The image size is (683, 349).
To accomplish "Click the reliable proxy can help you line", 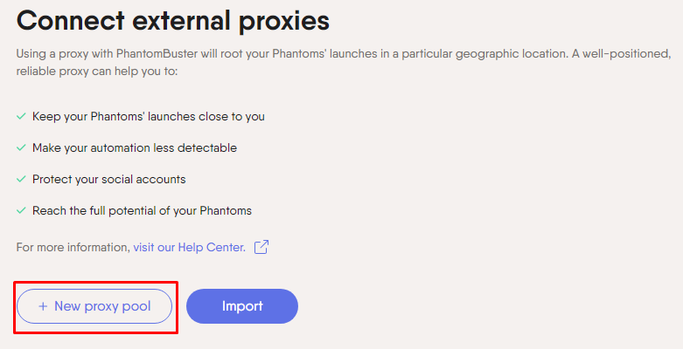I will (97, 72).
